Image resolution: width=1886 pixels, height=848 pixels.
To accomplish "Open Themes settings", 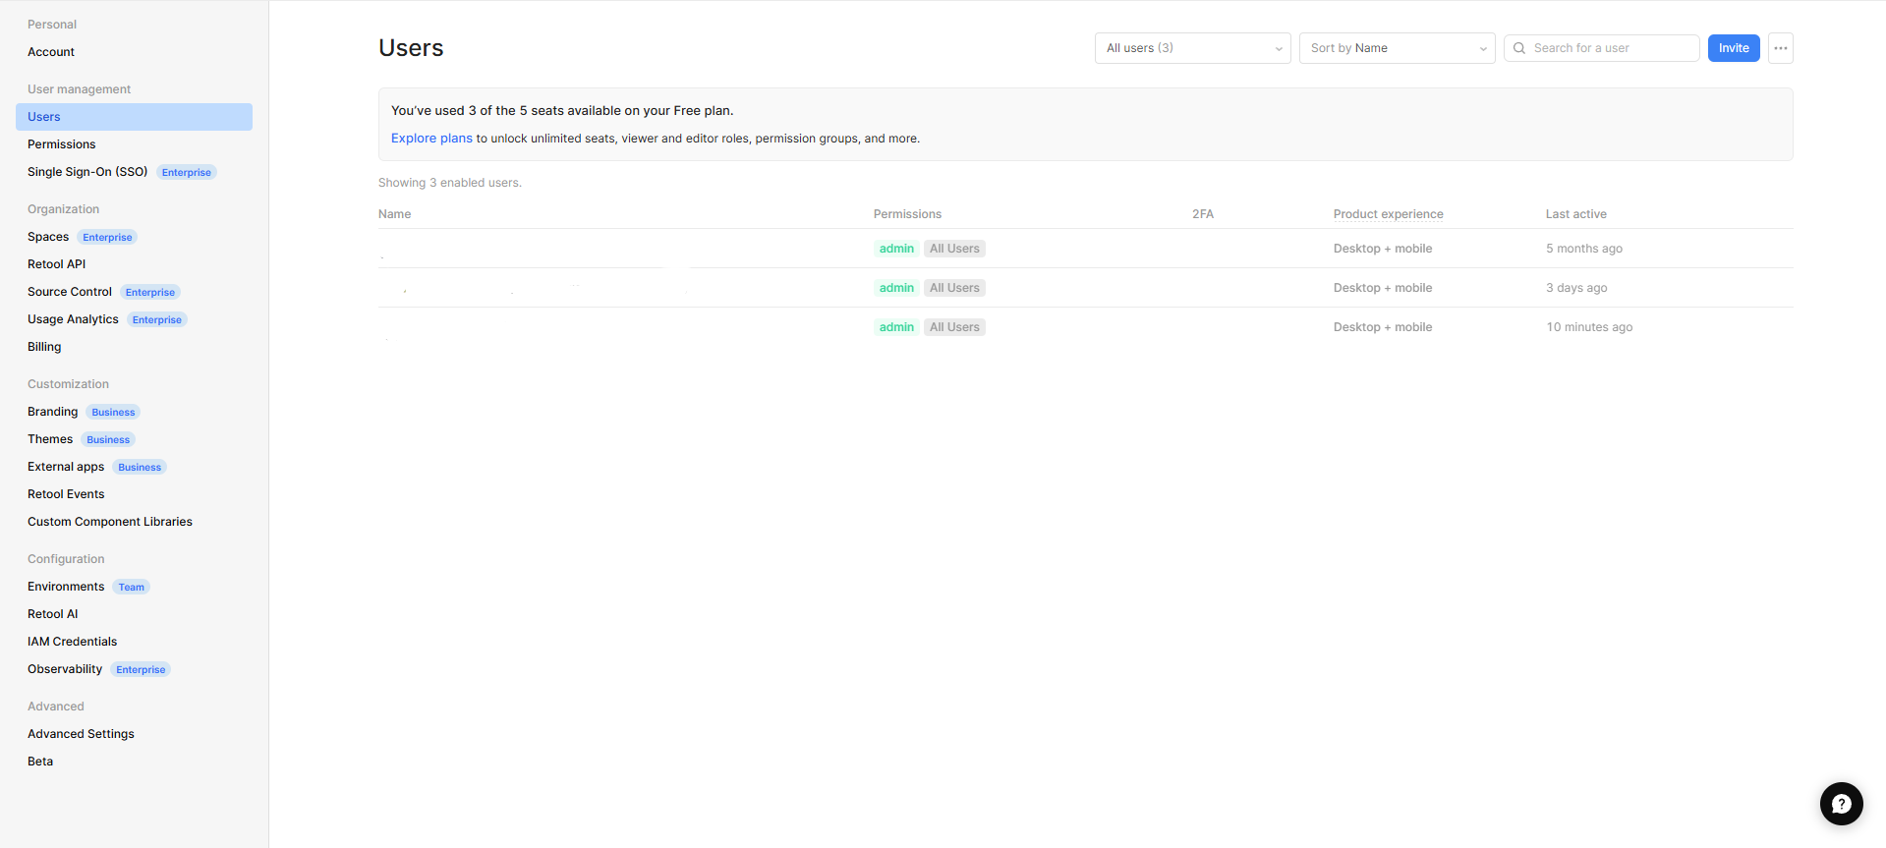I will pyautogui.click(x=50, y=439).
